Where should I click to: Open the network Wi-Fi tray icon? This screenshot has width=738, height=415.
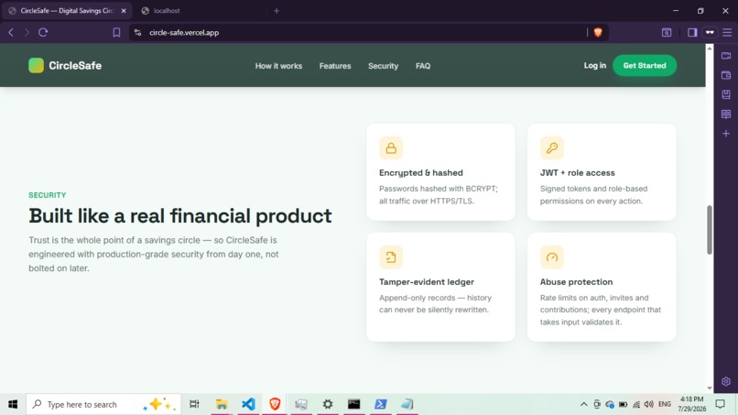click(x=636, y=404)
